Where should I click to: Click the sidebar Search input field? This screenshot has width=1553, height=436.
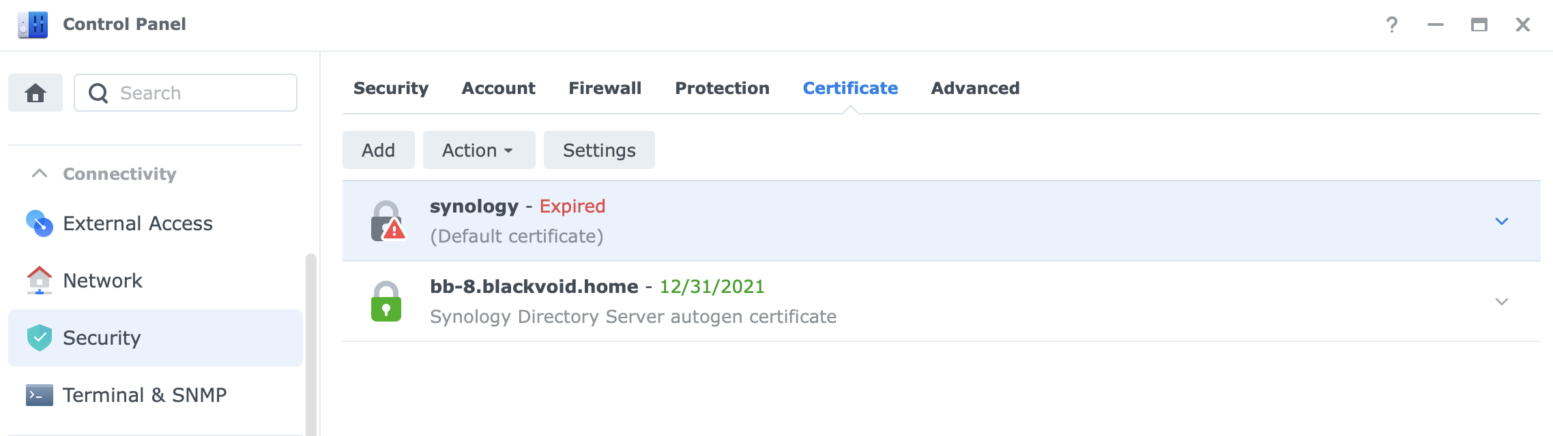pos(186,93)
